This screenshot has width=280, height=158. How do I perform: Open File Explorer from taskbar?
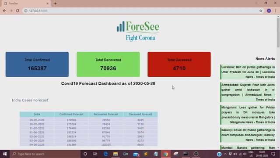(x=115, y=154)
